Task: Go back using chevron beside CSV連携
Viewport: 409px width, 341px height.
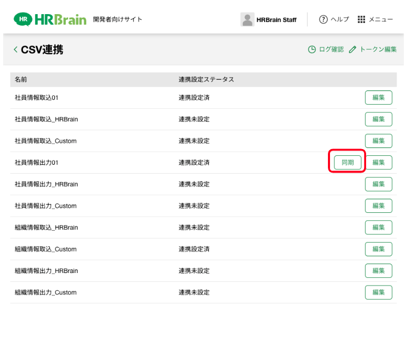Action: coord(16,50)
